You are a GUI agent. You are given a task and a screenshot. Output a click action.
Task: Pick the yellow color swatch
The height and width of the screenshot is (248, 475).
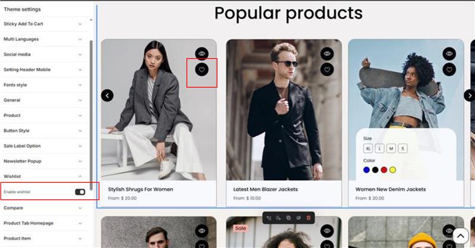tap(392, 170)
